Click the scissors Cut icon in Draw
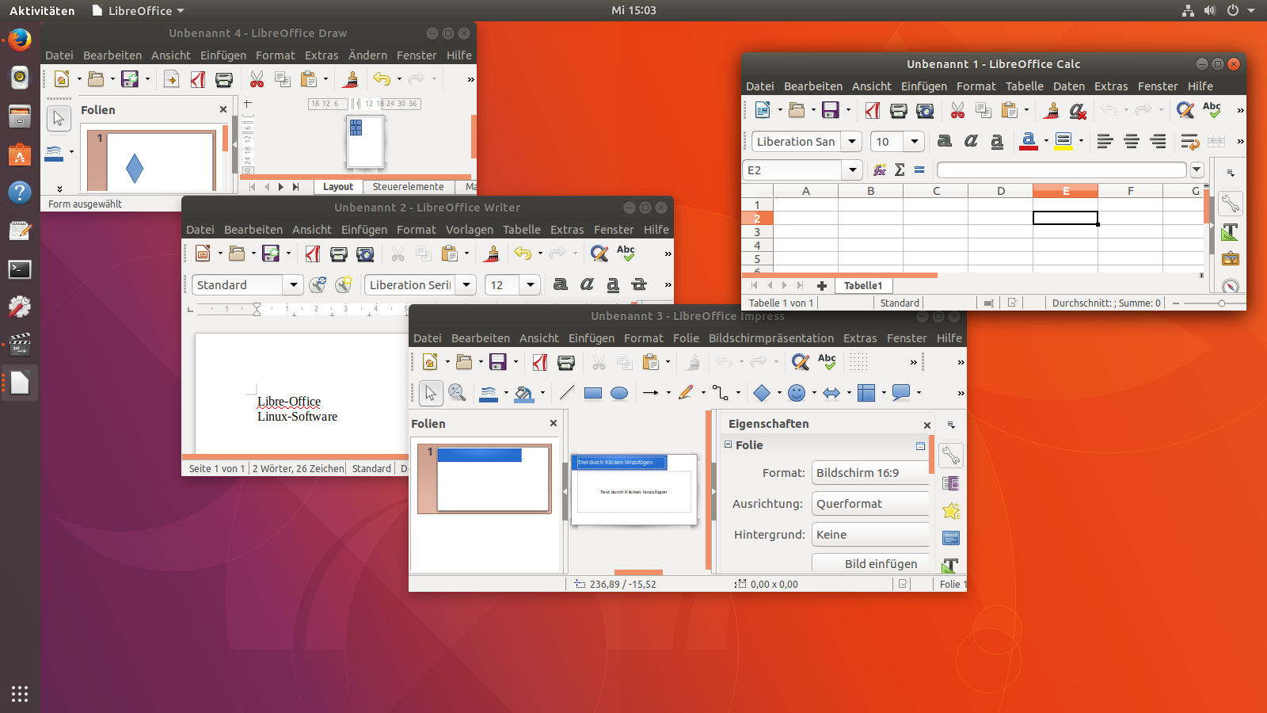1267x713 pixels. [x=257, y=79]
